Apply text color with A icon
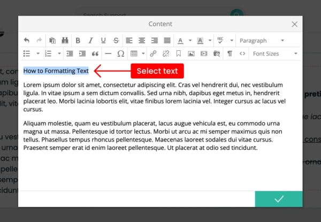321x222 pixels. click(180, 41)
